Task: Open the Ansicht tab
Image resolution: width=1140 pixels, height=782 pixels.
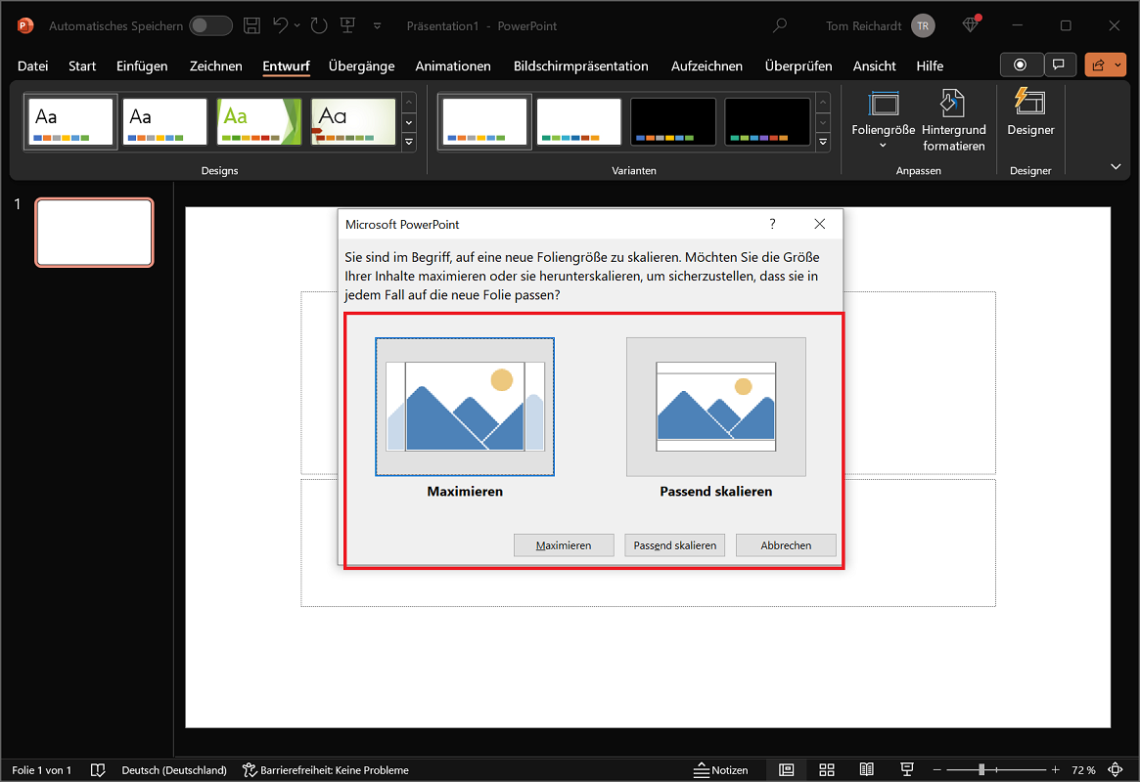Action: tap(874, 66)
